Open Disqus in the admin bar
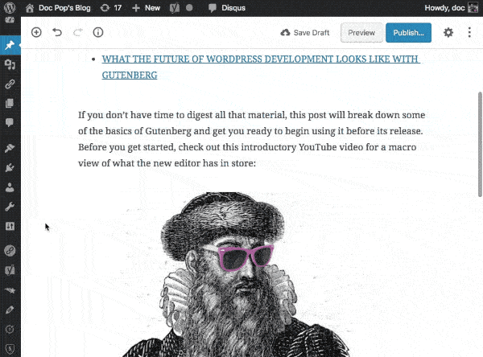The image size is (483, 357). point(229,8)
